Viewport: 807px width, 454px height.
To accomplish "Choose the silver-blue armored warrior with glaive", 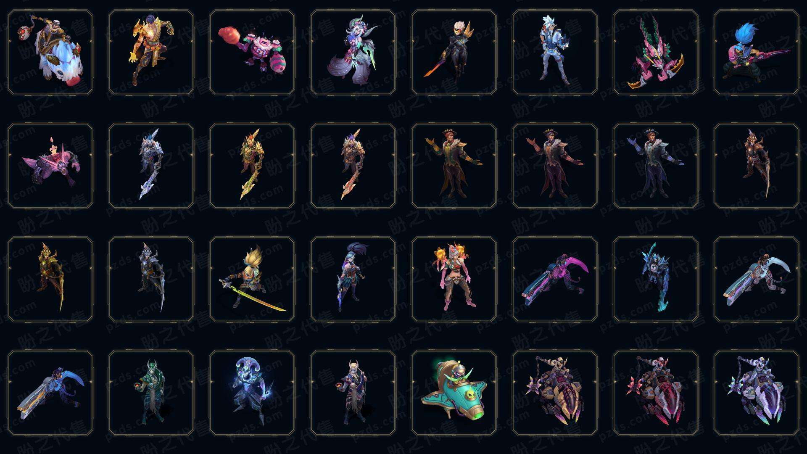I will click(151, 166).
